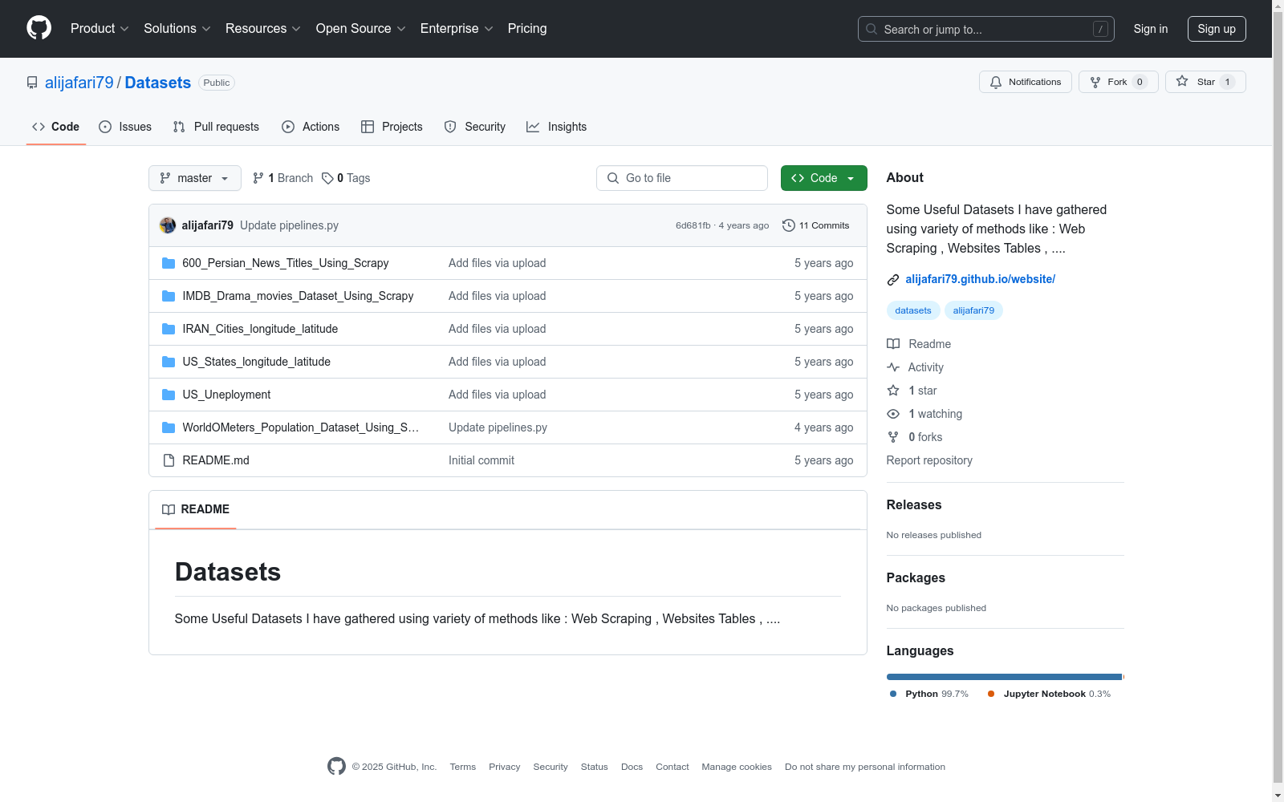
Task: Click the GitHub logo in the header
Action: (39, 28)
